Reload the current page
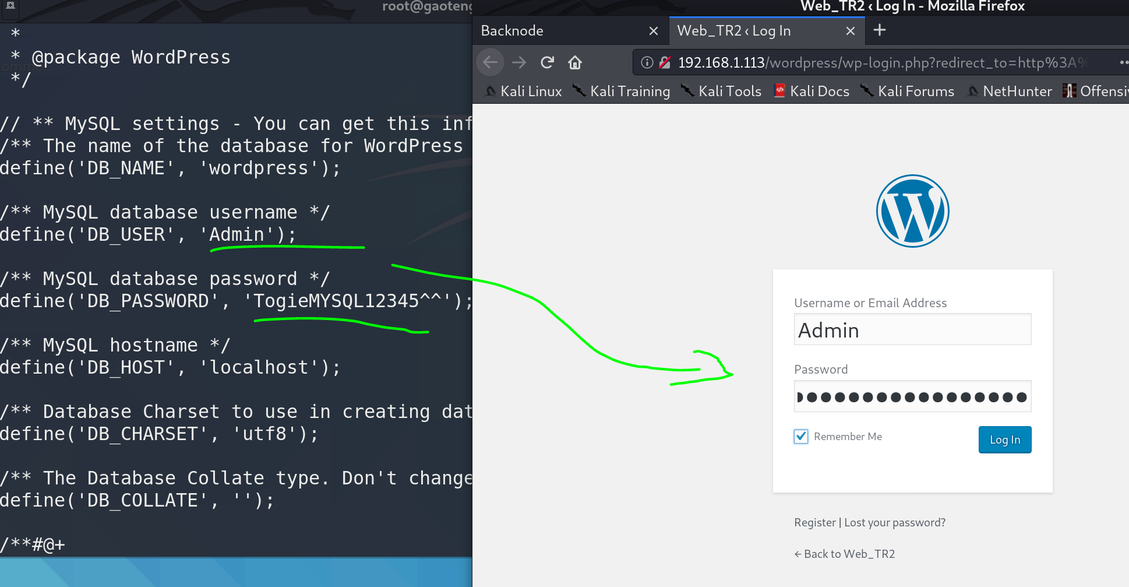This screenshot has width=1129, height=587. pos(547,62)
